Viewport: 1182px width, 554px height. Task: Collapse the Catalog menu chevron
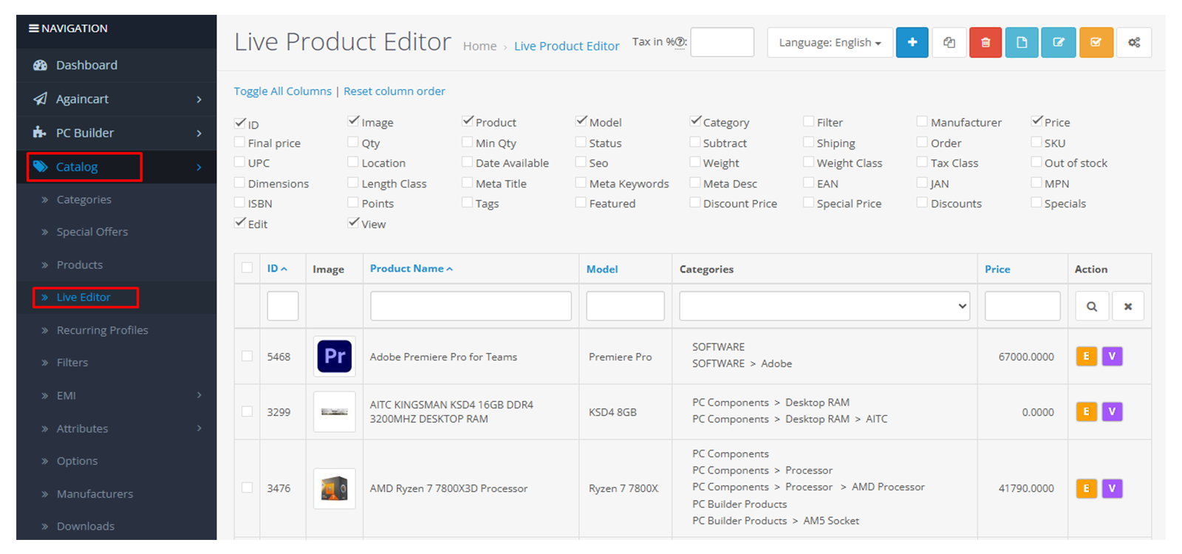[x=199, y=168]
